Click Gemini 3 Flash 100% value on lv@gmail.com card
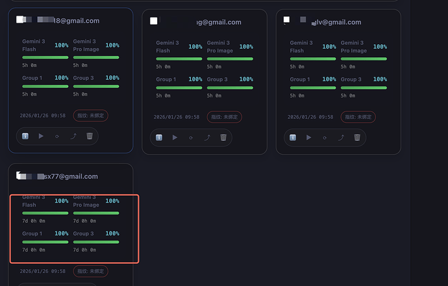Screen dimensions: 448x286 [x=329, y=47]
